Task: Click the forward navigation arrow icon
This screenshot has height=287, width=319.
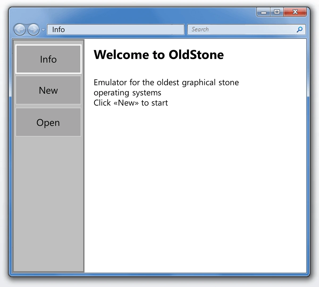Action: point(33,30)
